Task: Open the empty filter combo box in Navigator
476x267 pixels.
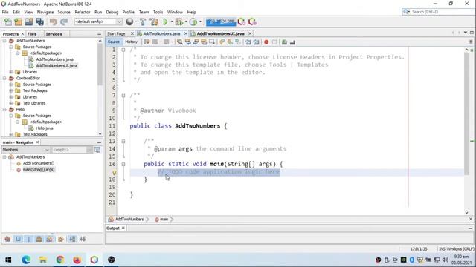Action: tap(71, 150)
